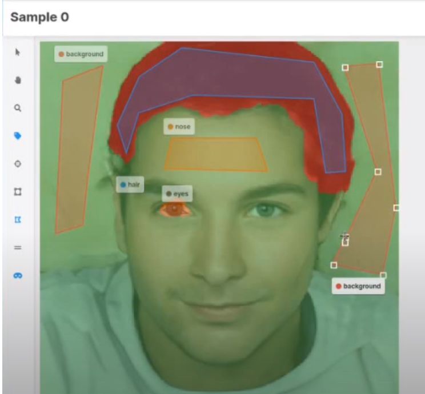Activate the blue polygon drawing tool
The width and height of the screenshot is (425, 394).
pos(18,220)
